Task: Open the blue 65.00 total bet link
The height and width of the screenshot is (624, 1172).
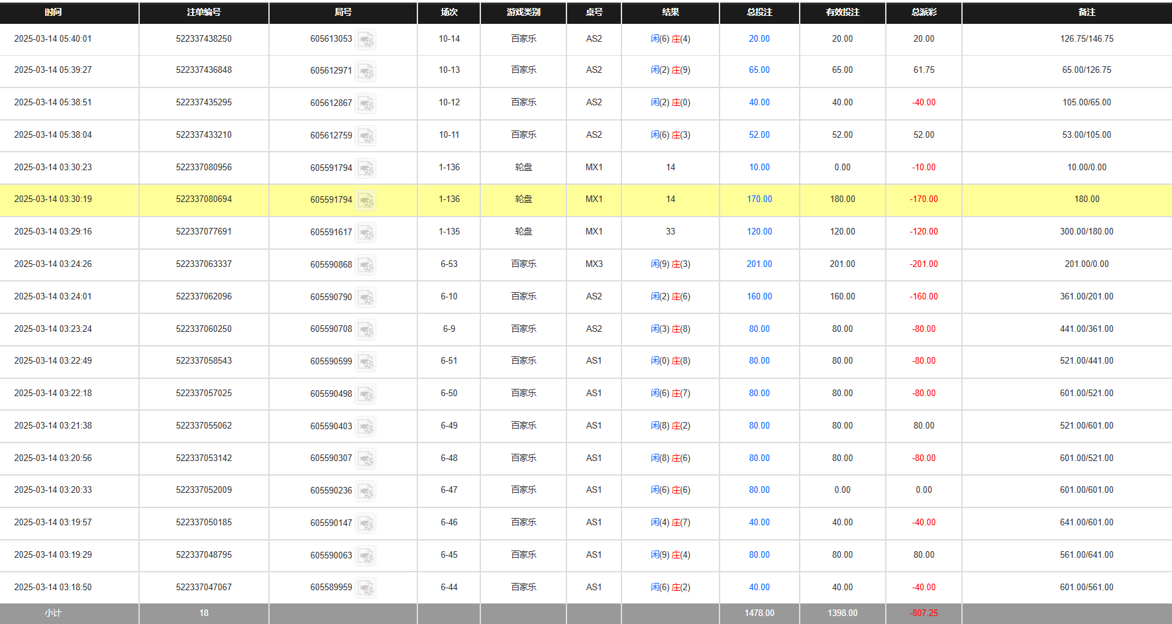Action: [759, 70]
